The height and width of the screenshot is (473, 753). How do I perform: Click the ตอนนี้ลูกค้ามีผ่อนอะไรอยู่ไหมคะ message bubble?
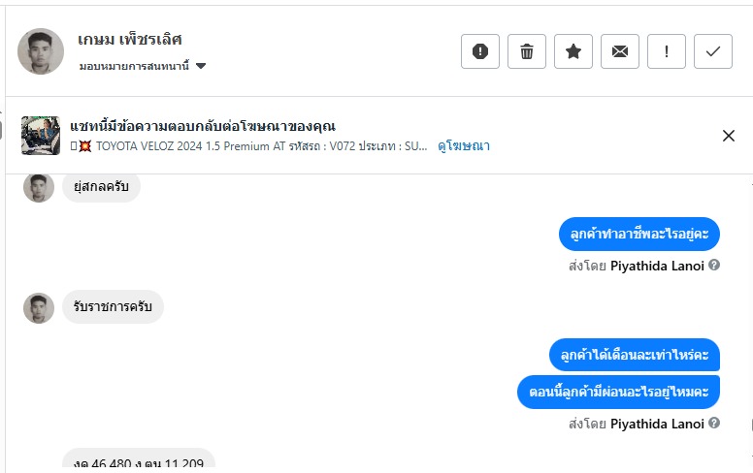(x=619, y=393)
